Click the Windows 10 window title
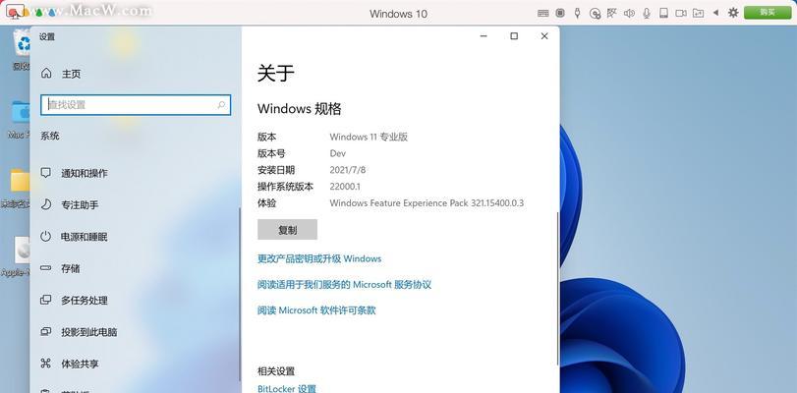Screen dimensions: 797x393 coord(398,14)
